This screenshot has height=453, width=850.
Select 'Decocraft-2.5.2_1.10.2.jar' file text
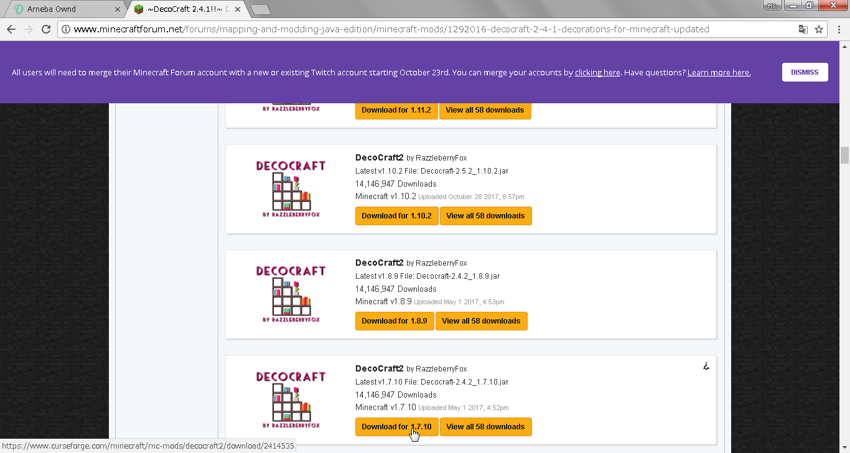pyautogui.click(x=465, y=171)
